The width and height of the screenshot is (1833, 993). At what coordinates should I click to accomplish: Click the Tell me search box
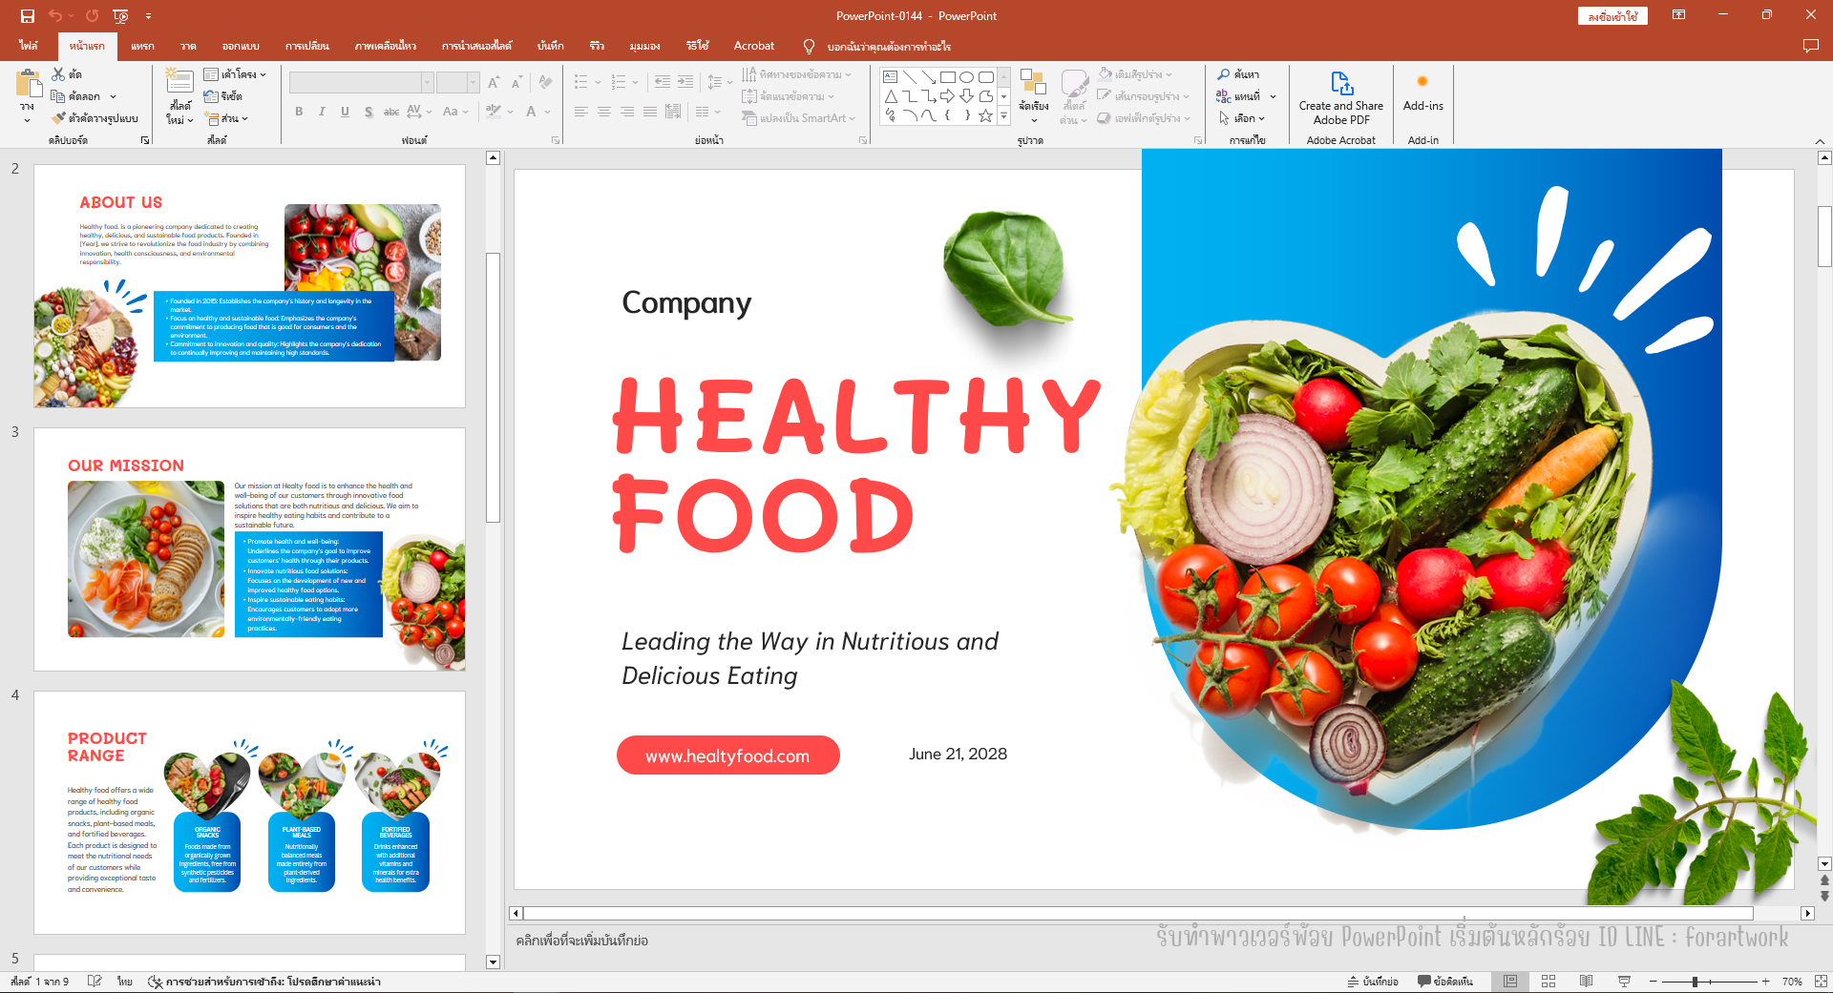coord(889,46)
